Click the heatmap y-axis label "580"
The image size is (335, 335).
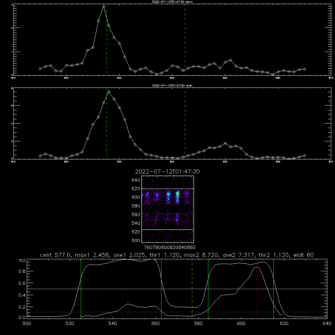pyautogui.click(x=136, y=206)
